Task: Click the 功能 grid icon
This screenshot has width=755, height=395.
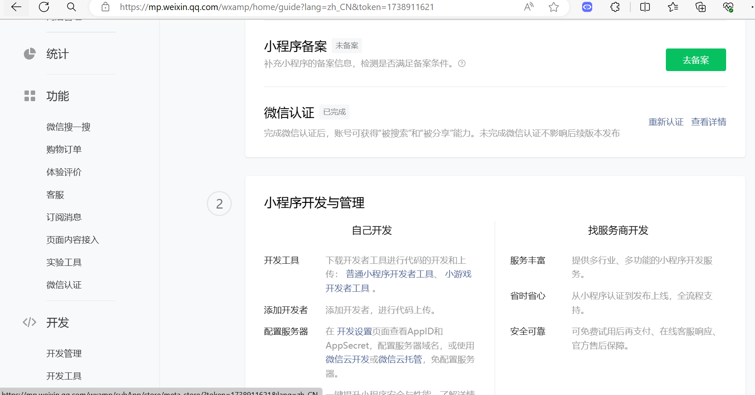Action: point(30,96)
